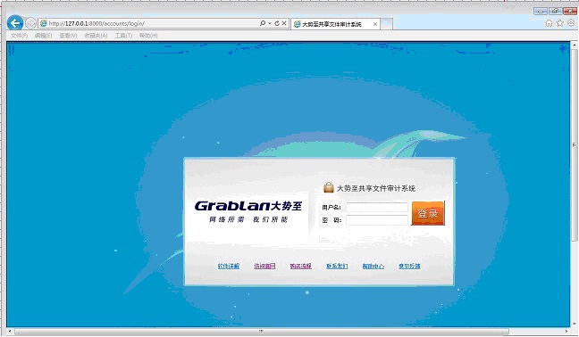Open the browser home page icon
The width and height of the screenshot is (579, 337).
pyautogui.click(x=549, y=23)
